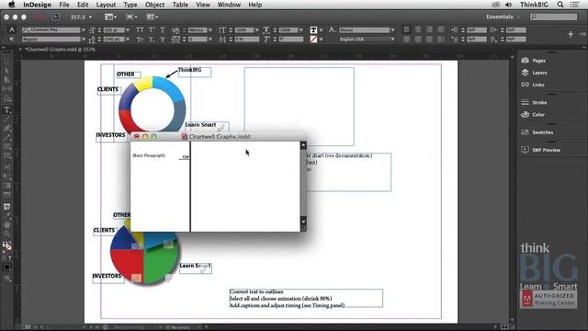
Task: Open the Swatches panel
Action: pyautogui.click(x=537, y=132)
